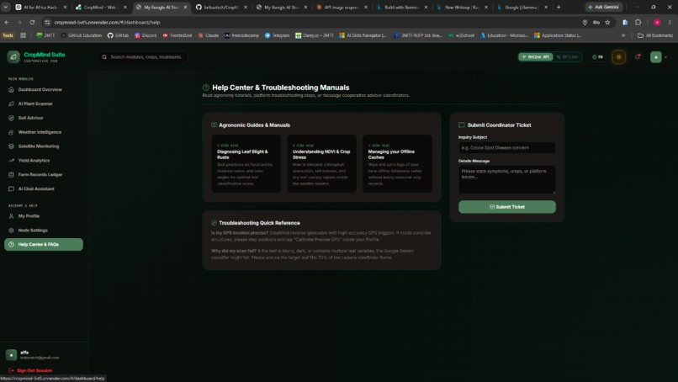Viewport: 678px width, 382px height.
Task: Expand the account dropdown chevron
Action: coord(666,56)
